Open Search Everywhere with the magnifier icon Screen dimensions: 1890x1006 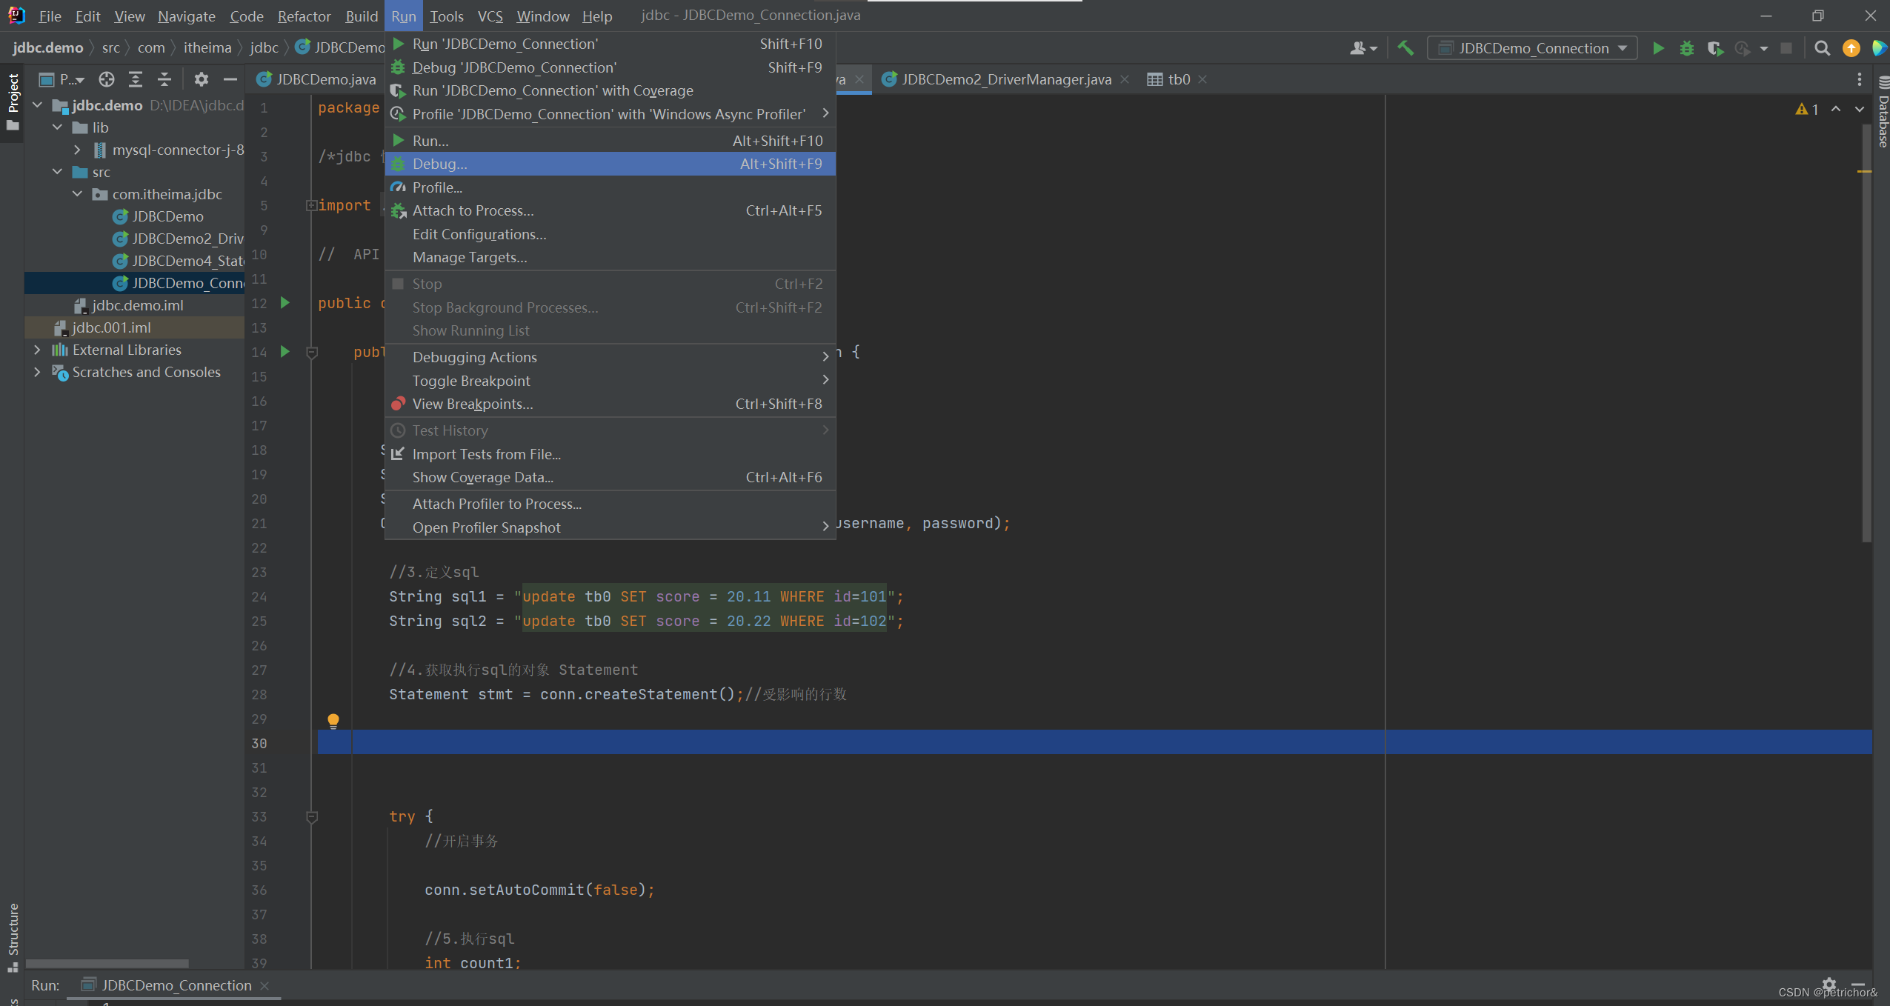[1823, 47]
